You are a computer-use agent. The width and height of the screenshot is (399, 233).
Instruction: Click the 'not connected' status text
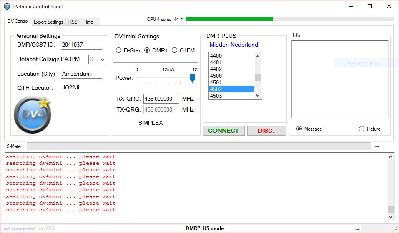pos(19,228)
